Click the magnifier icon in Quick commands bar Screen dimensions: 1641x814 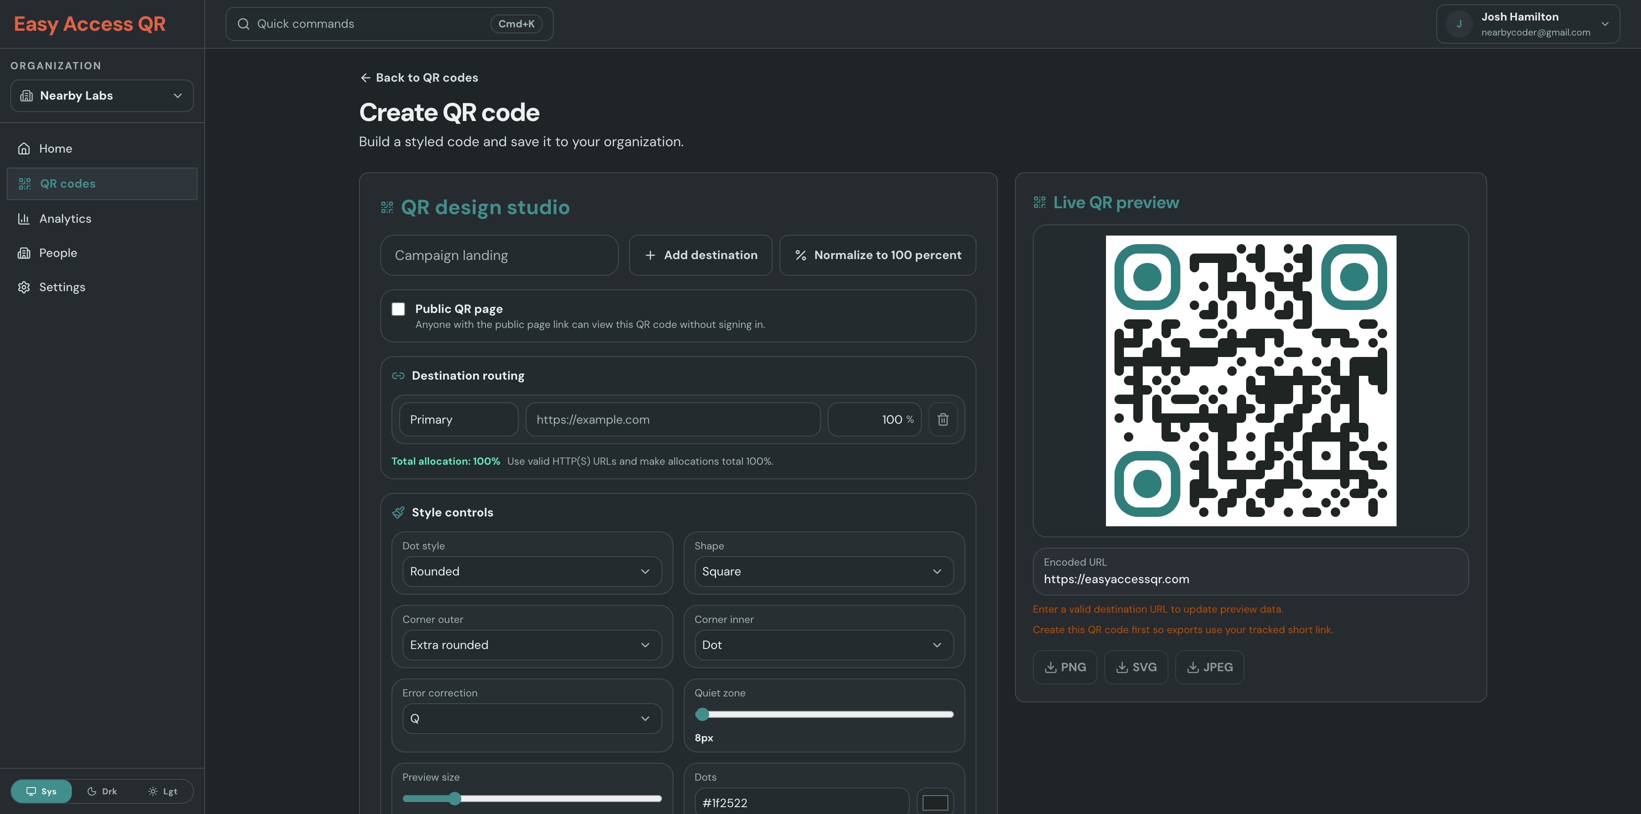[243, 24]
